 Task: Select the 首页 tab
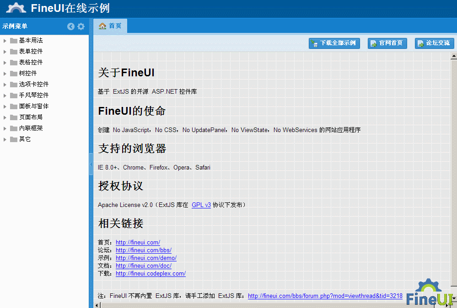tap(110, 26)
